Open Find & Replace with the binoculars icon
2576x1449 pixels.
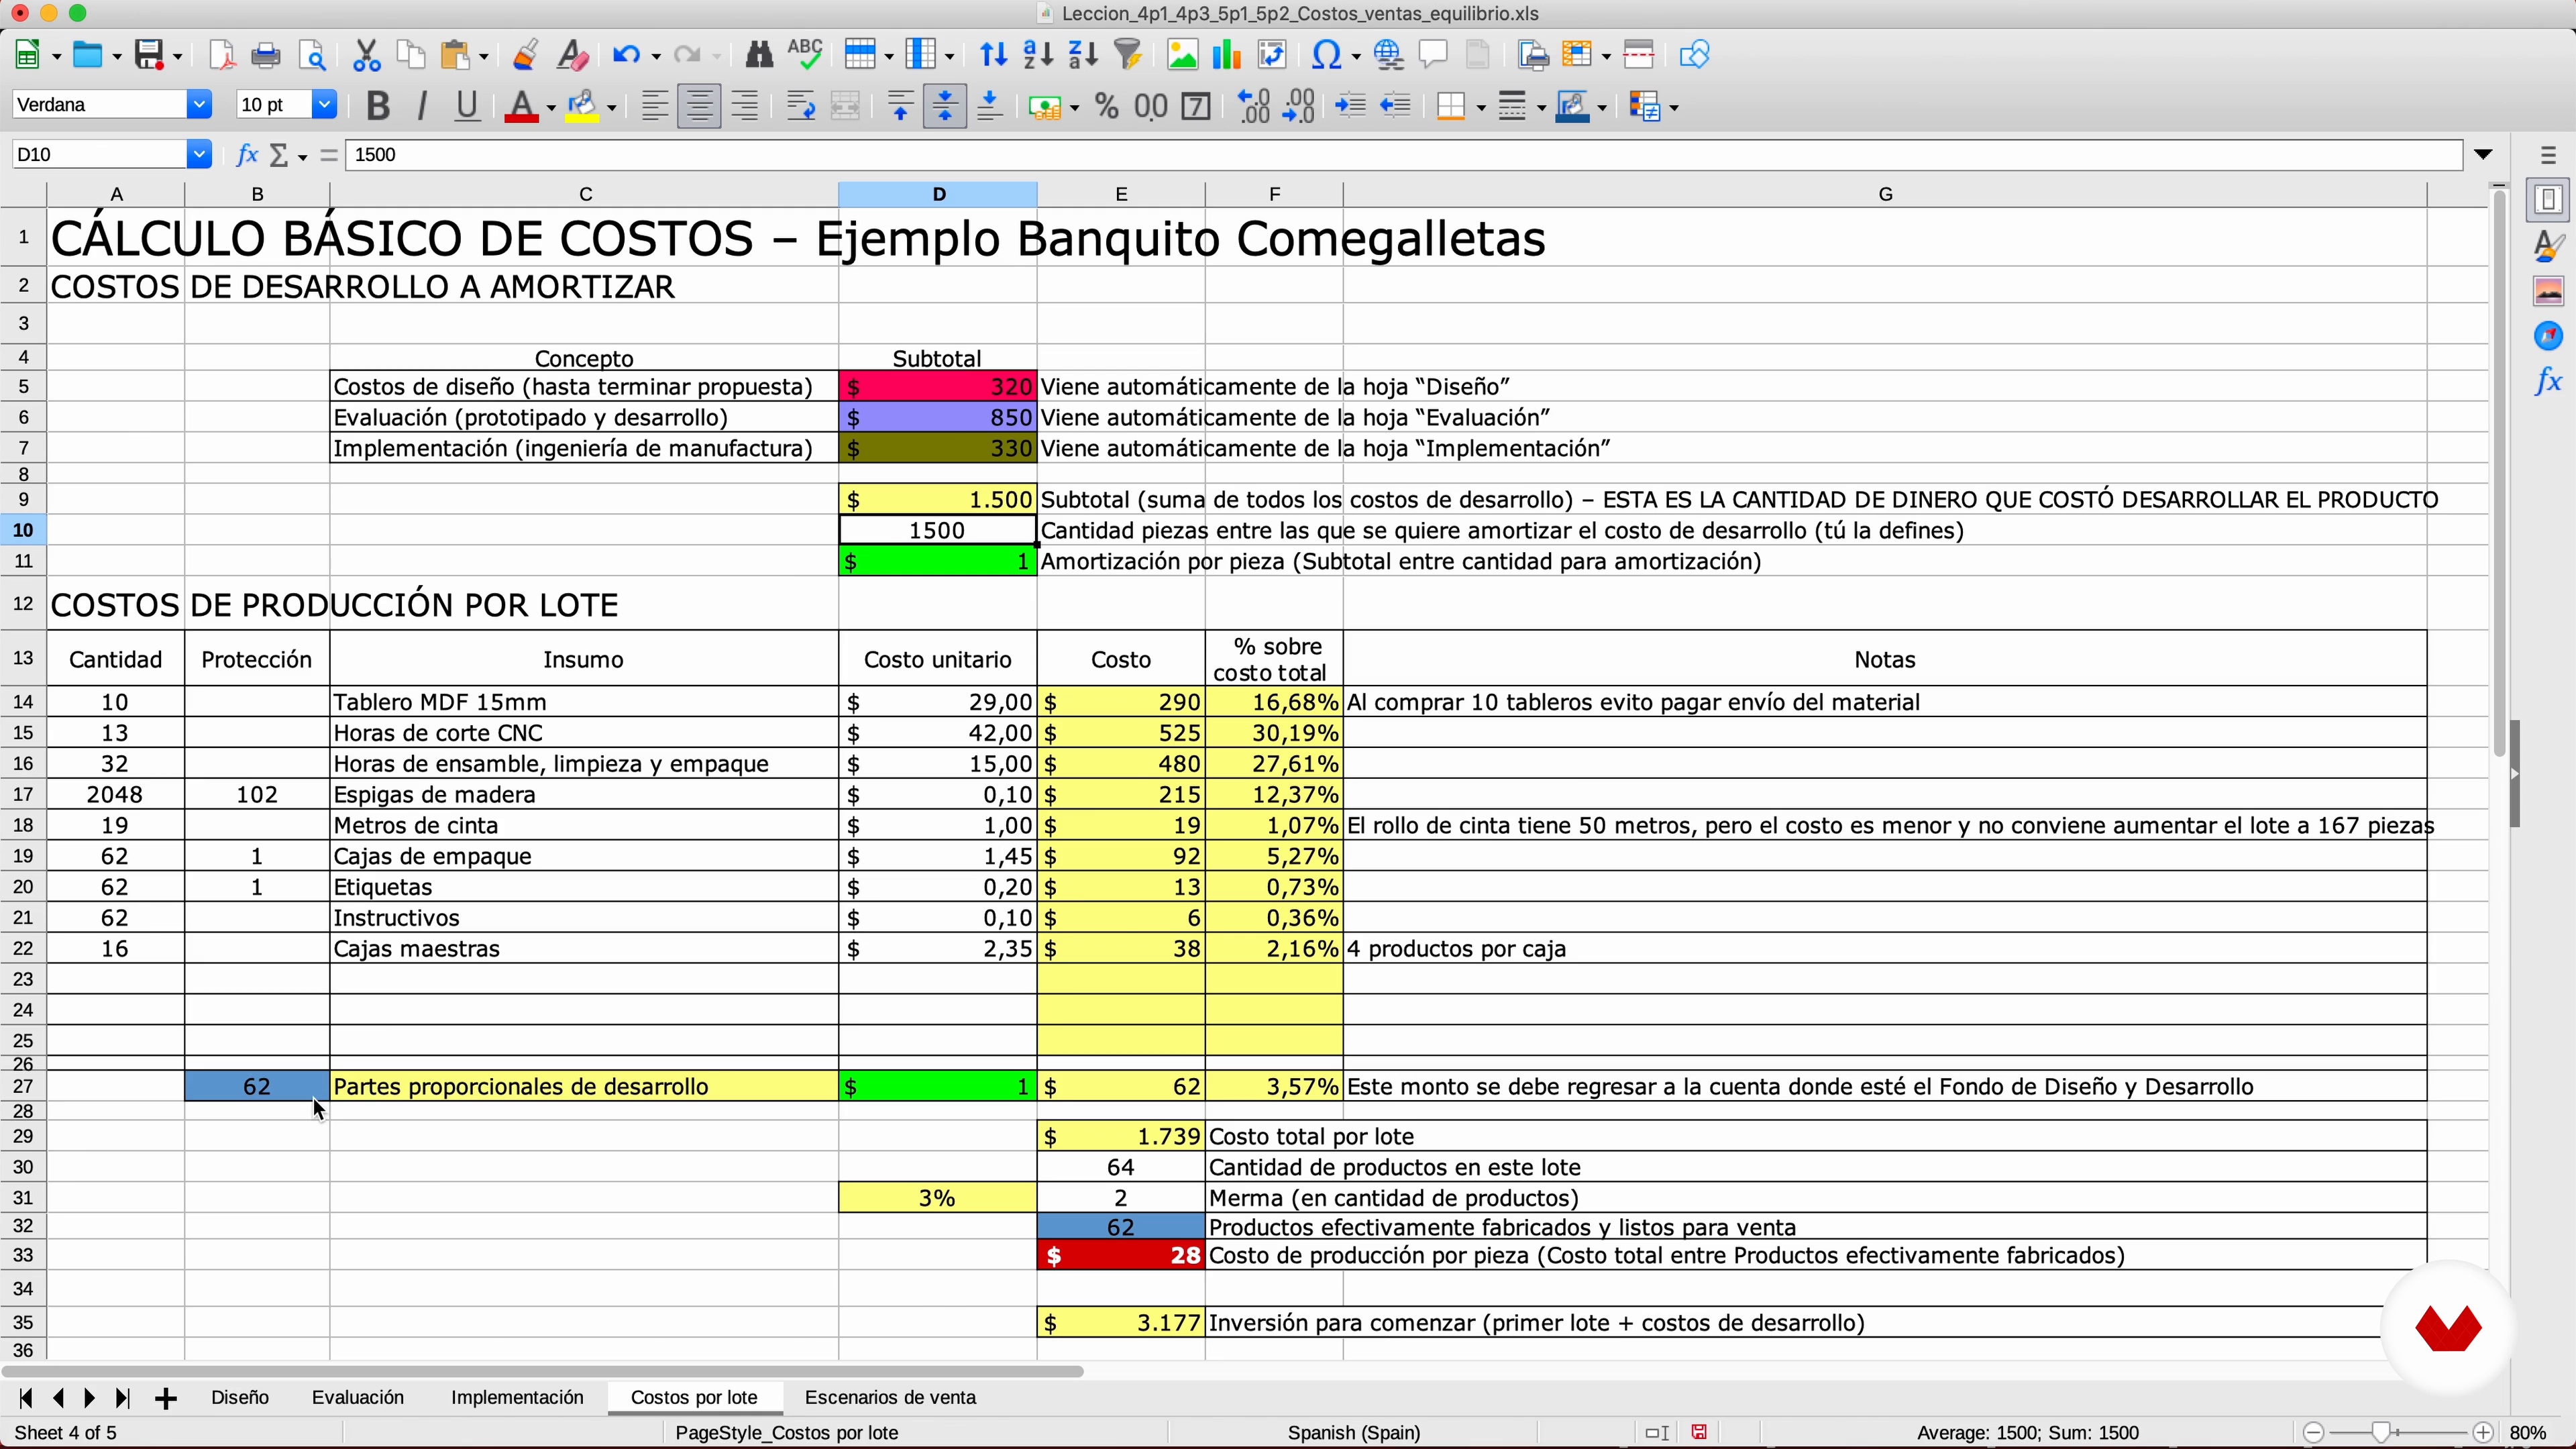click(759, 55)
